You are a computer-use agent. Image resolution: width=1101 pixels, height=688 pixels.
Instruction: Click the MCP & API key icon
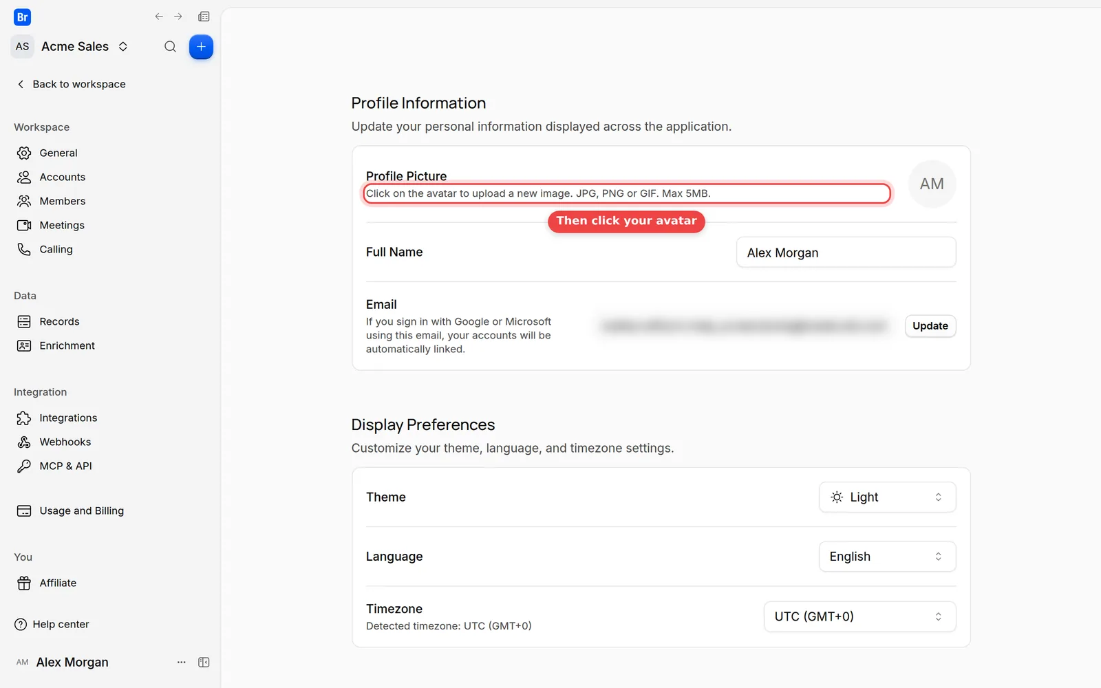coord(24,466)
